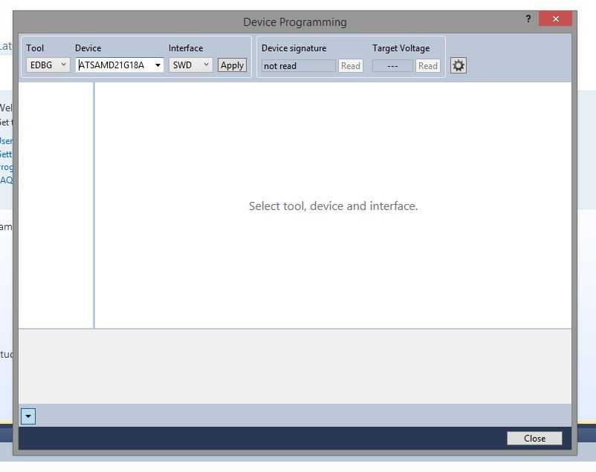Open the device programming settings gear
The image size is (596, 472).
tap(459, 65)
